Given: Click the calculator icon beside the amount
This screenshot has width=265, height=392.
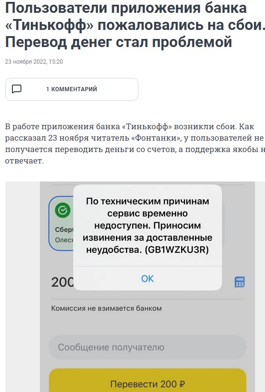Looking at the screenshot, I should (239, 282).
